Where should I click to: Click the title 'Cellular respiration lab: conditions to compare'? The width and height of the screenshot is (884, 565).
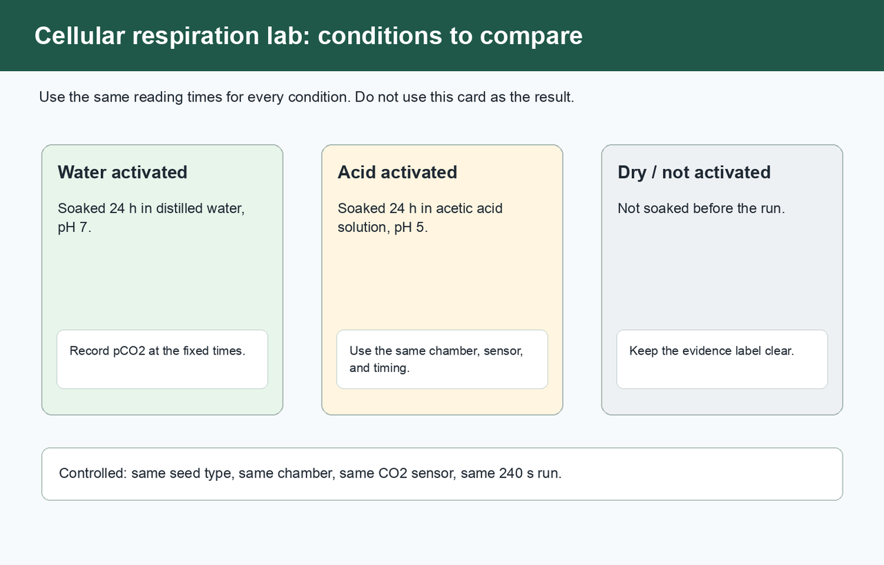point(308,36)
